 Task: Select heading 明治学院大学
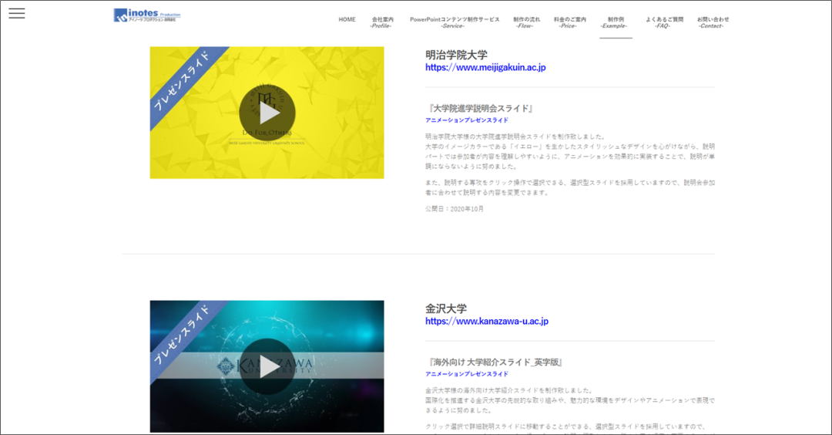pos(456,55)
